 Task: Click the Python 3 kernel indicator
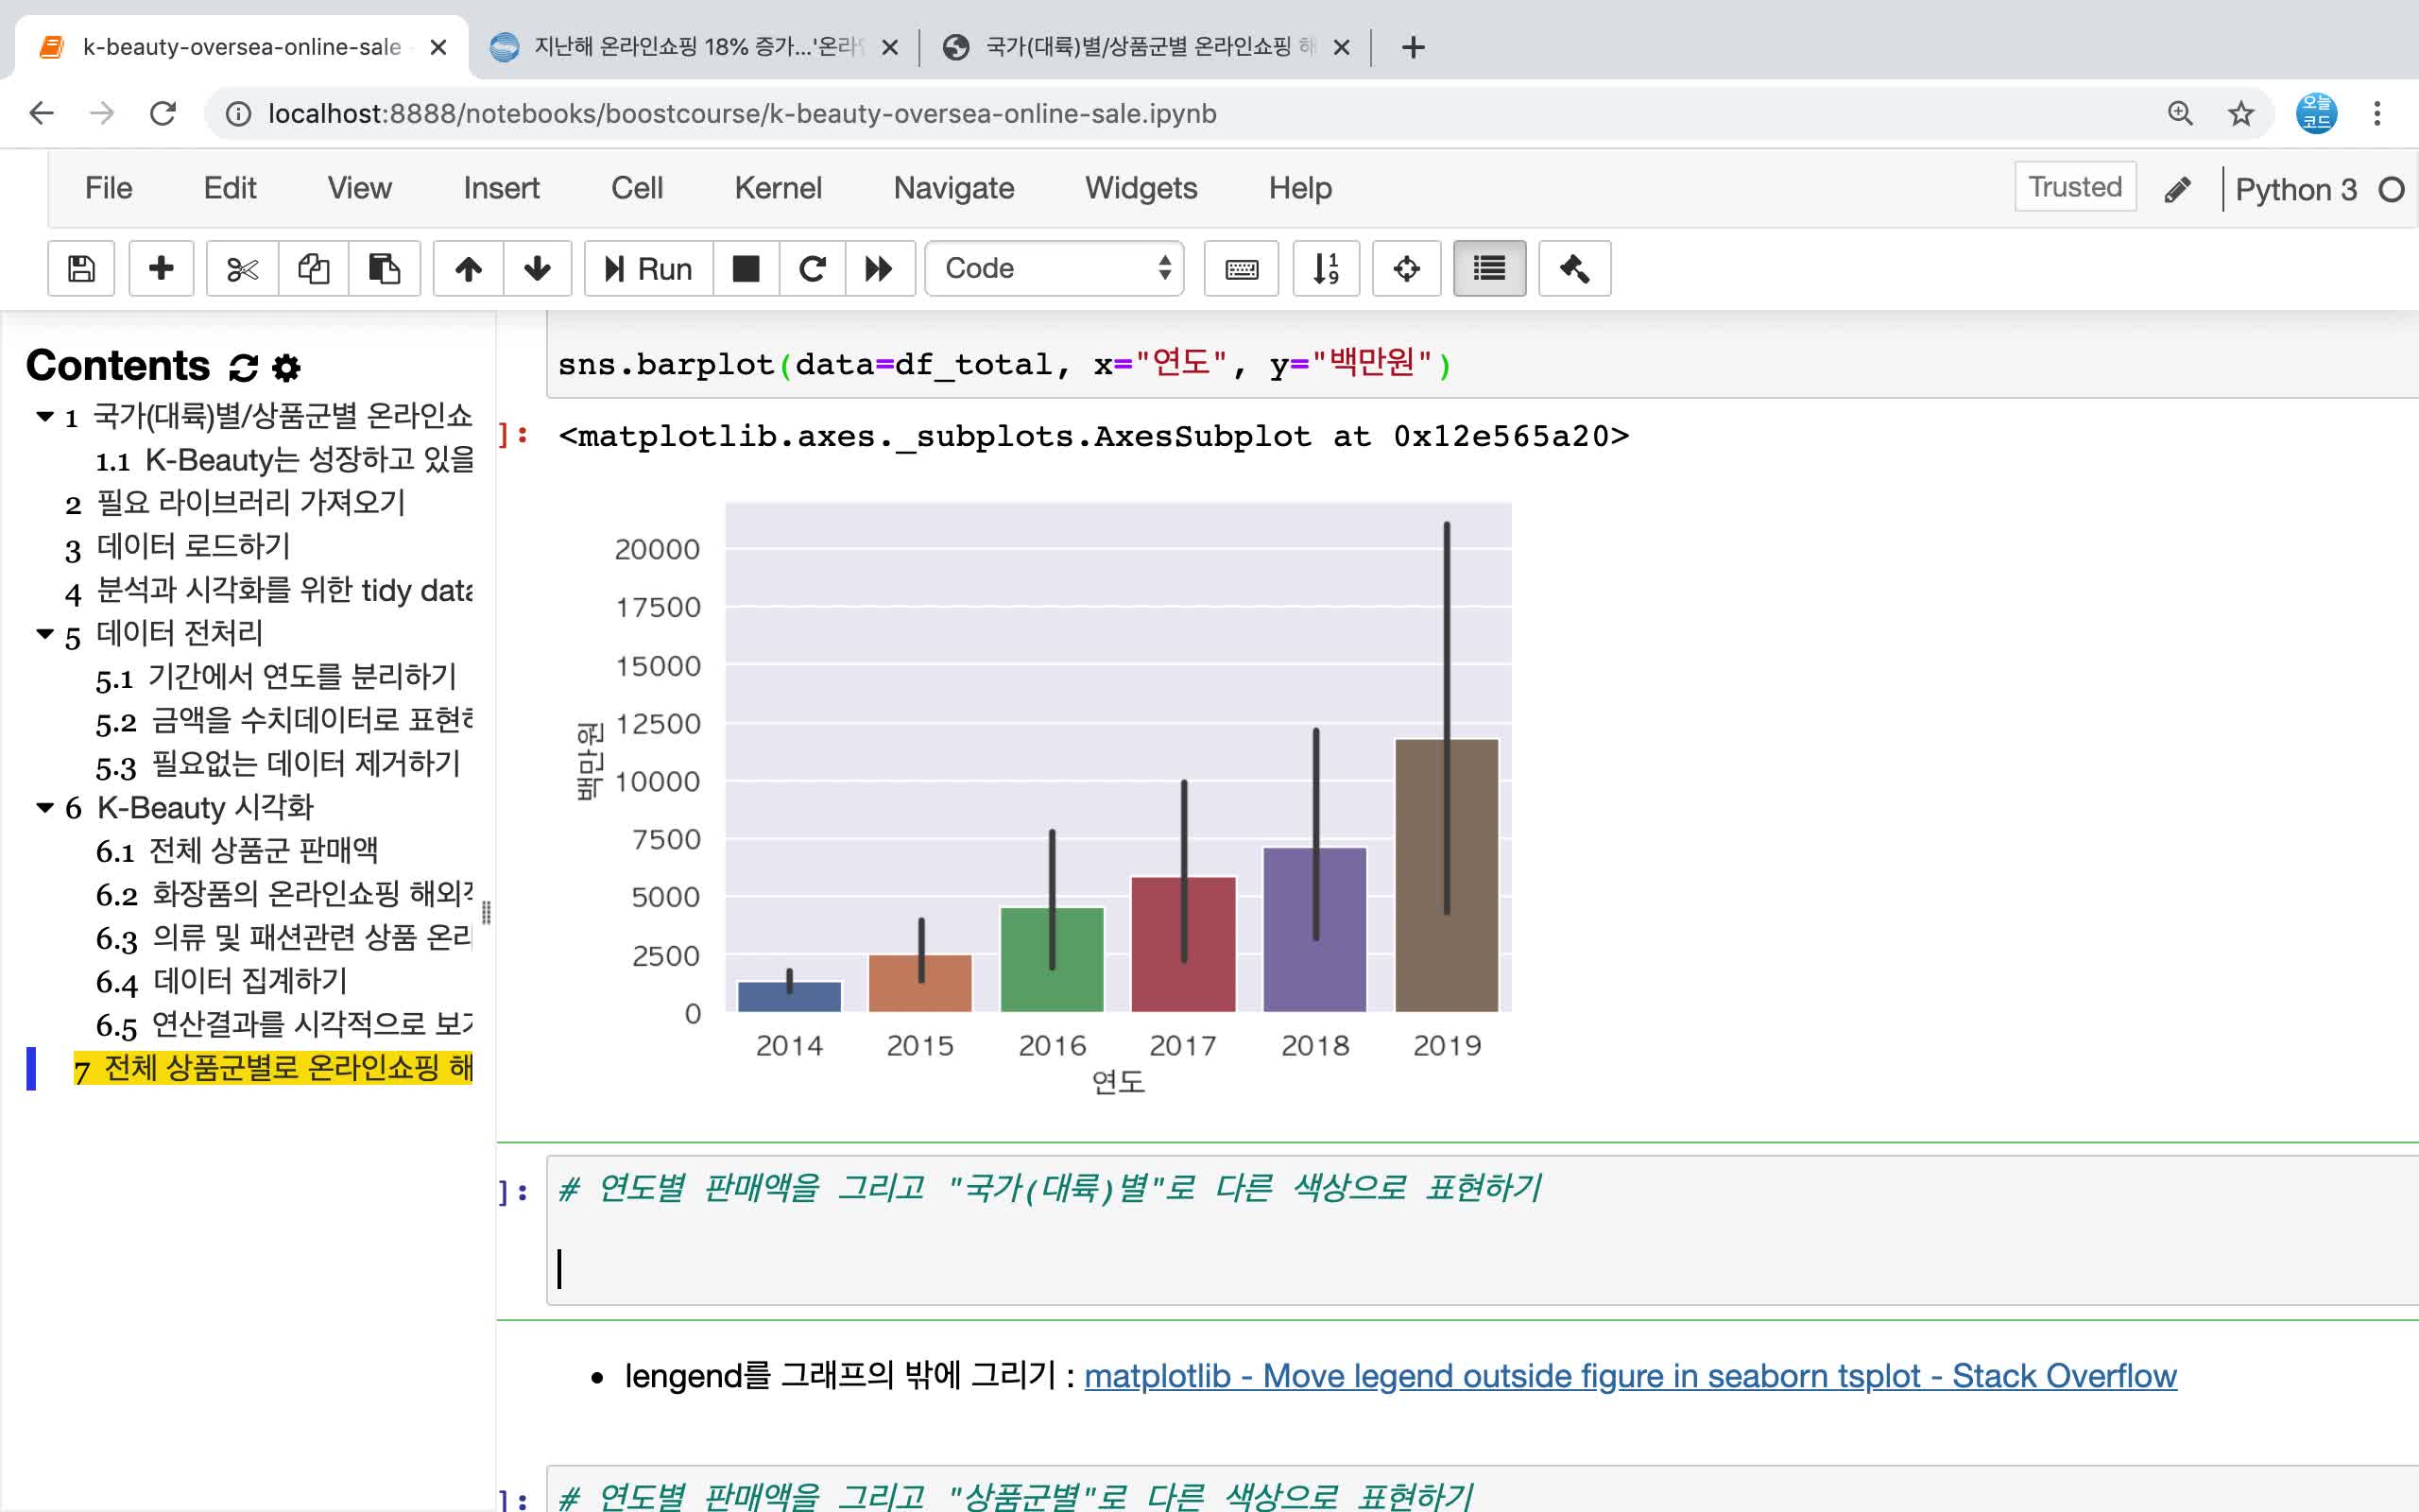pyautogui.click(x=2296, y=189)
